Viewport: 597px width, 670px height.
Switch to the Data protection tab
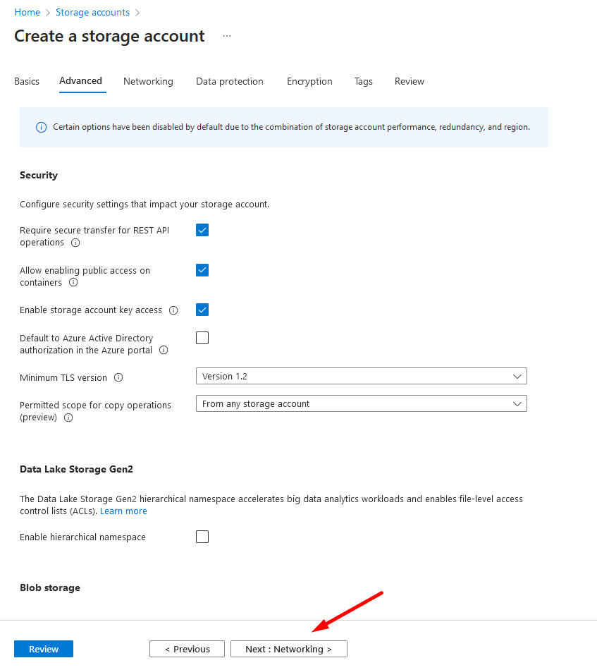(x=229, y=81)
